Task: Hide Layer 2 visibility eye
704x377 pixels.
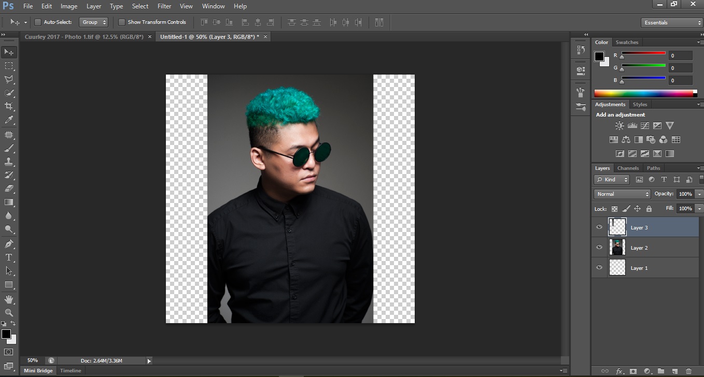Action: (599, 248)
